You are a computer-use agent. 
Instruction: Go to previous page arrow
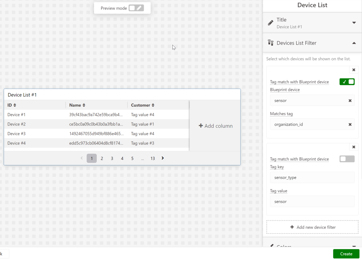(82, 158)
